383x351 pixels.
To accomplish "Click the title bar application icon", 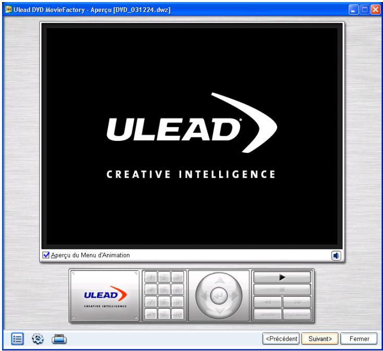I will coord(8,9).
